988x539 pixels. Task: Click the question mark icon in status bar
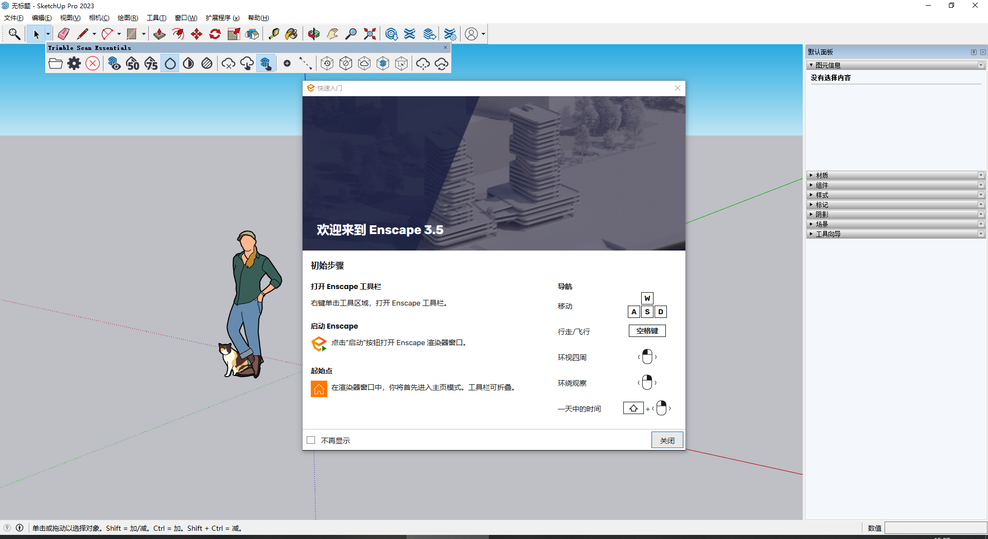[x=7, y=528]
